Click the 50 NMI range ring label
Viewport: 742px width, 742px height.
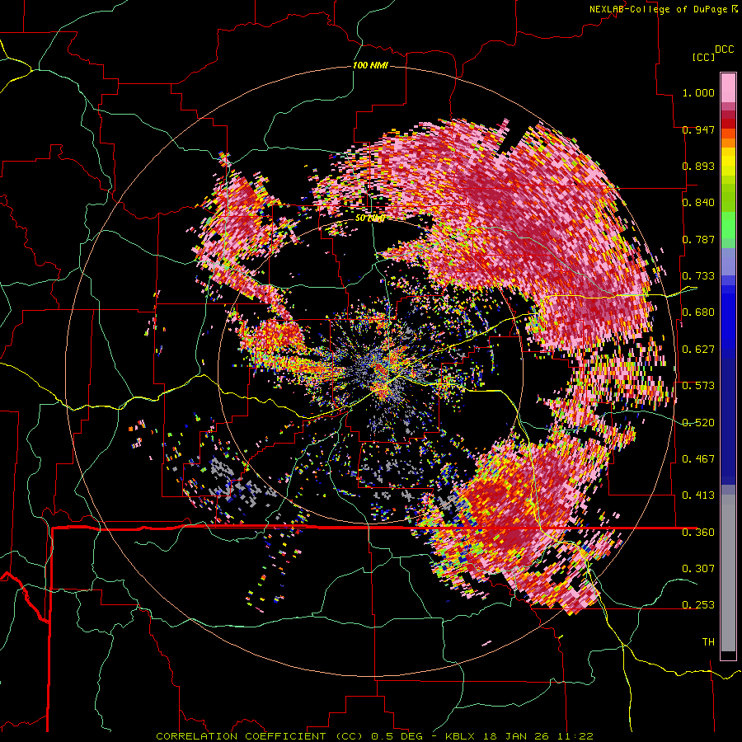point(369,218)
